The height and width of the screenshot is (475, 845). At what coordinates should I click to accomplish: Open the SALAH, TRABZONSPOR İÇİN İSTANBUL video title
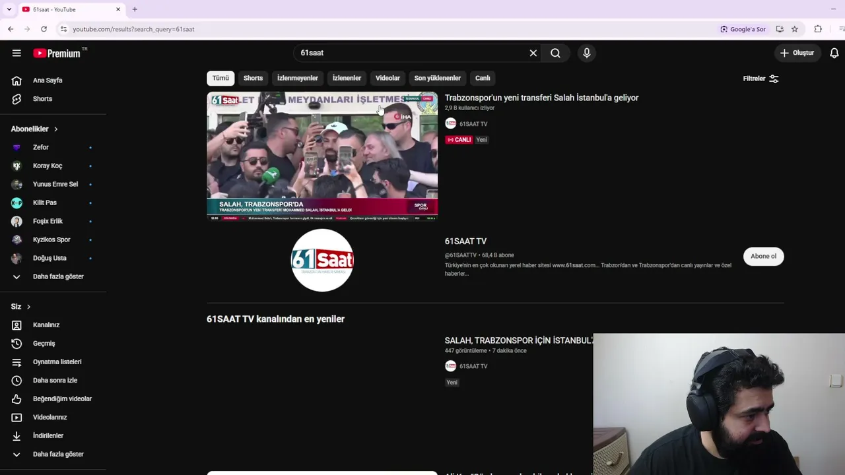pyautogui.click(x=519, y=340)
